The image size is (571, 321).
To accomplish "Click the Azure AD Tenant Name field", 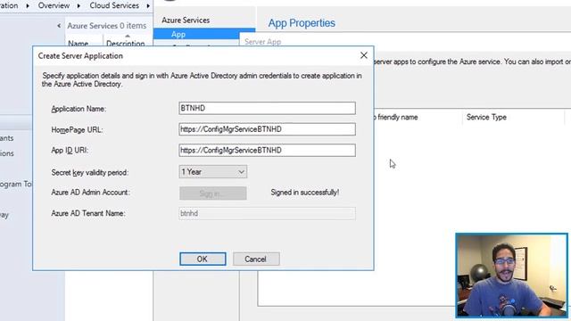I will point(267,214).
